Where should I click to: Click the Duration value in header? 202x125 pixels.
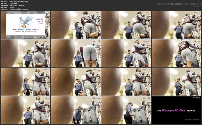click(x=12, y=7)
